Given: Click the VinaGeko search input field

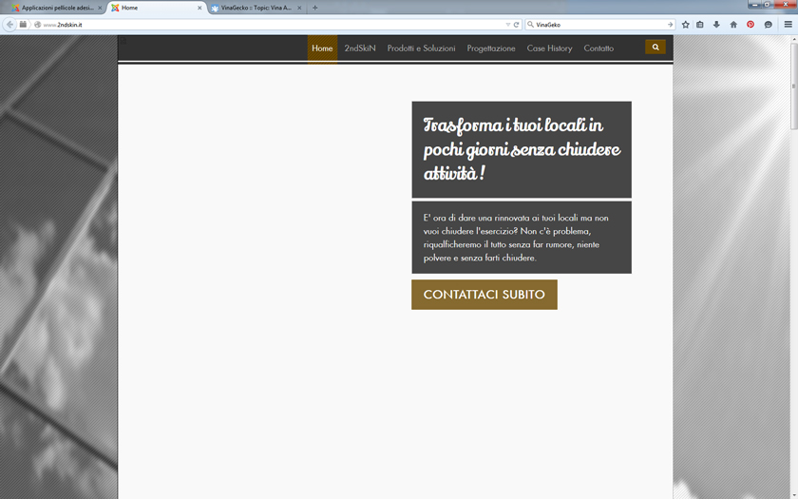Looking at the screenshot, I should [598, 25].
